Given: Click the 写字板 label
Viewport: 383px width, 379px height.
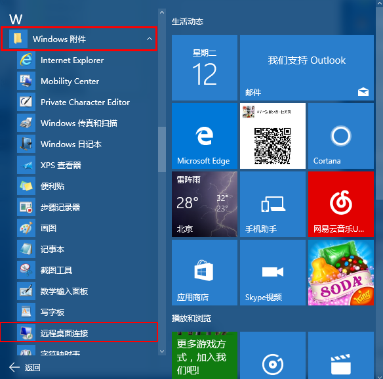Looking at the screenshot, I should coord(52,313).
